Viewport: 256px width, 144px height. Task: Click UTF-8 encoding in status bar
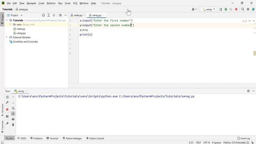tap(206, 142)
